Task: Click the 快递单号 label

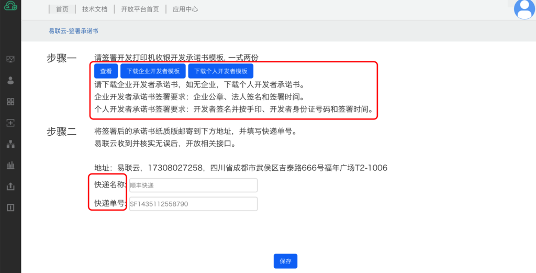Action: 109,203
